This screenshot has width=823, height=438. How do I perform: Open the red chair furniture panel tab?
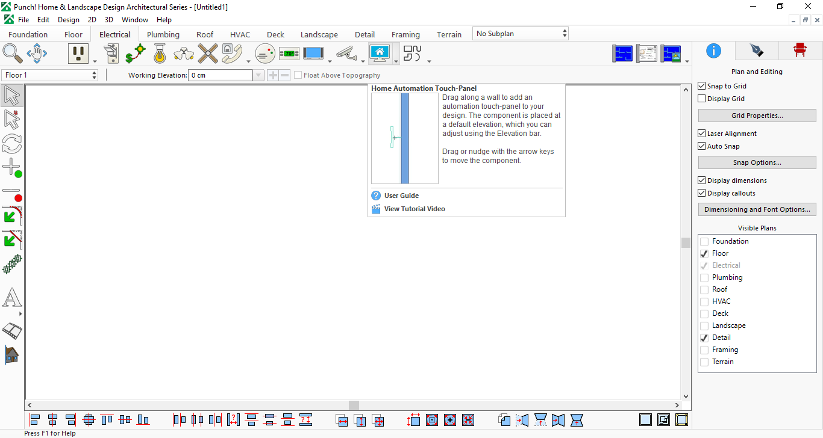tap(800, 50)
